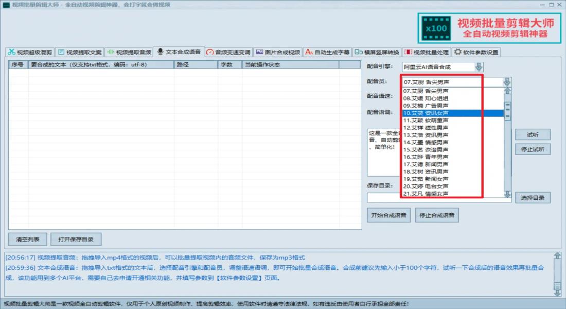Click the scissors icon on 视频超级混剪 tab
Screen dimensions: 566x309
click(11, 52)
